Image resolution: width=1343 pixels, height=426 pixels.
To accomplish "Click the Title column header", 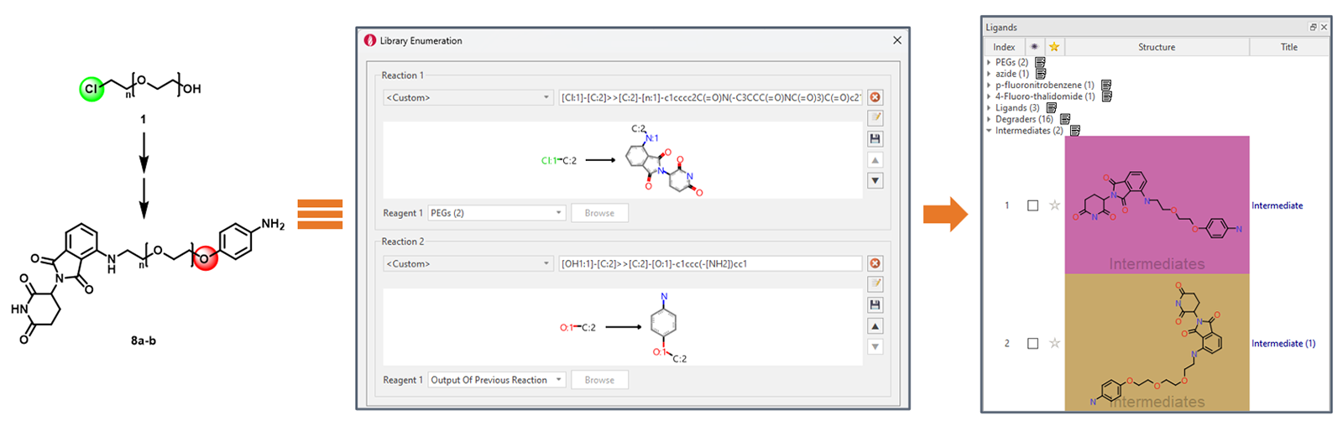I will point(1288,47).
